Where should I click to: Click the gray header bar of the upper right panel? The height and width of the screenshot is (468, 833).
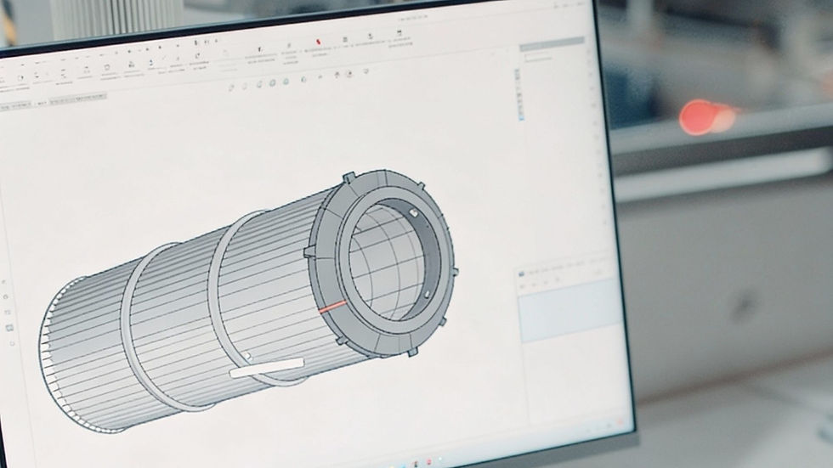[552, 44]
